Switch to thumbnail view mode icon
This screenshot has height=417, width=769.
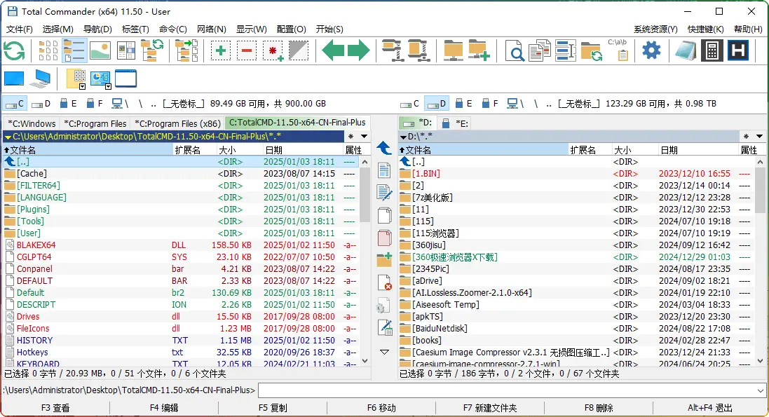pyautogui.click(x=100, y=50)
